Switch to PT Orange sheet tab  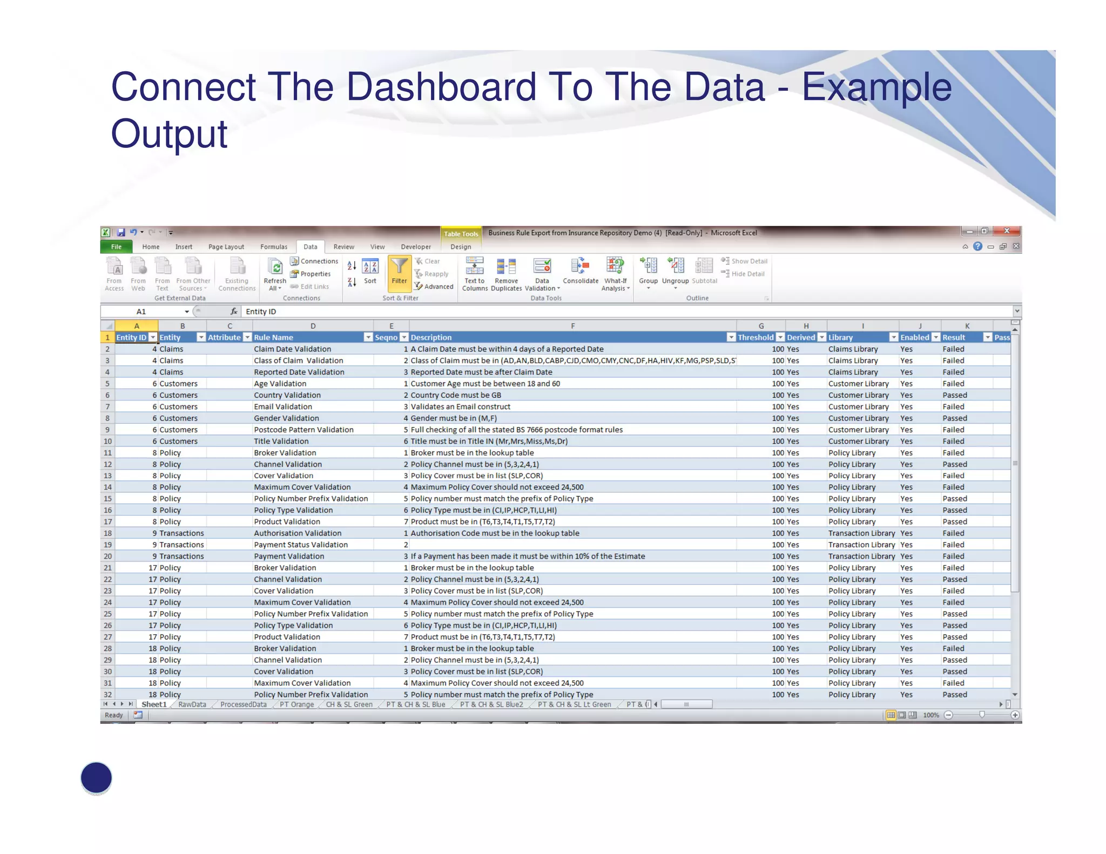(x=296, y=704)
